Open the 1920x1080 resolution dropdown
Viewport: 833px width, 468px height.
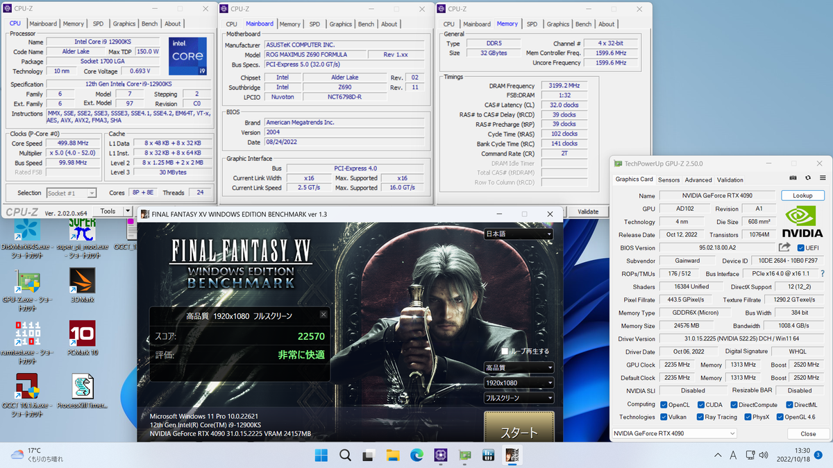(519, 383)
